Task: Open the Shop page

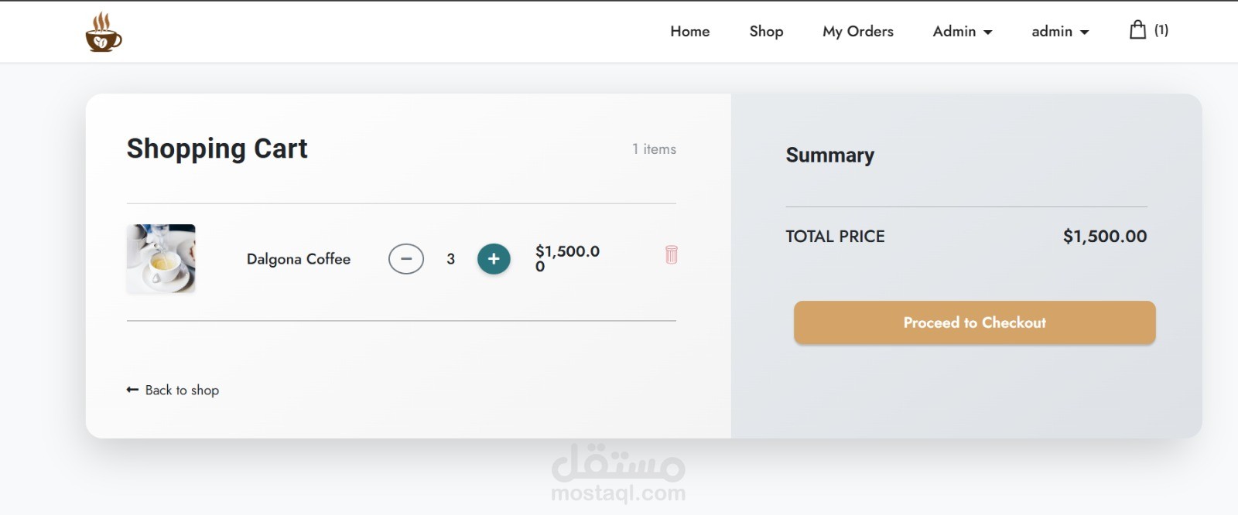Action: point(766,32)
